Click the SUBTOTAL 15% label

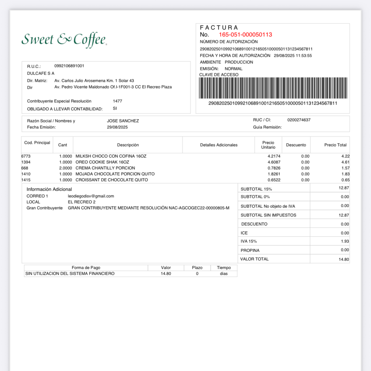[256, 189]
